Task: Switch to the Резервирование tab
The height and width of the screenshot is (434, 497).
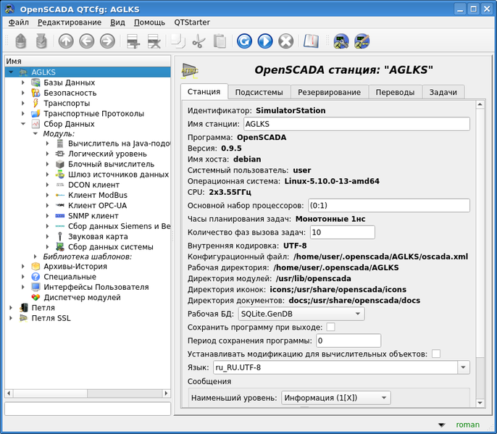Action: coord(330,92)
